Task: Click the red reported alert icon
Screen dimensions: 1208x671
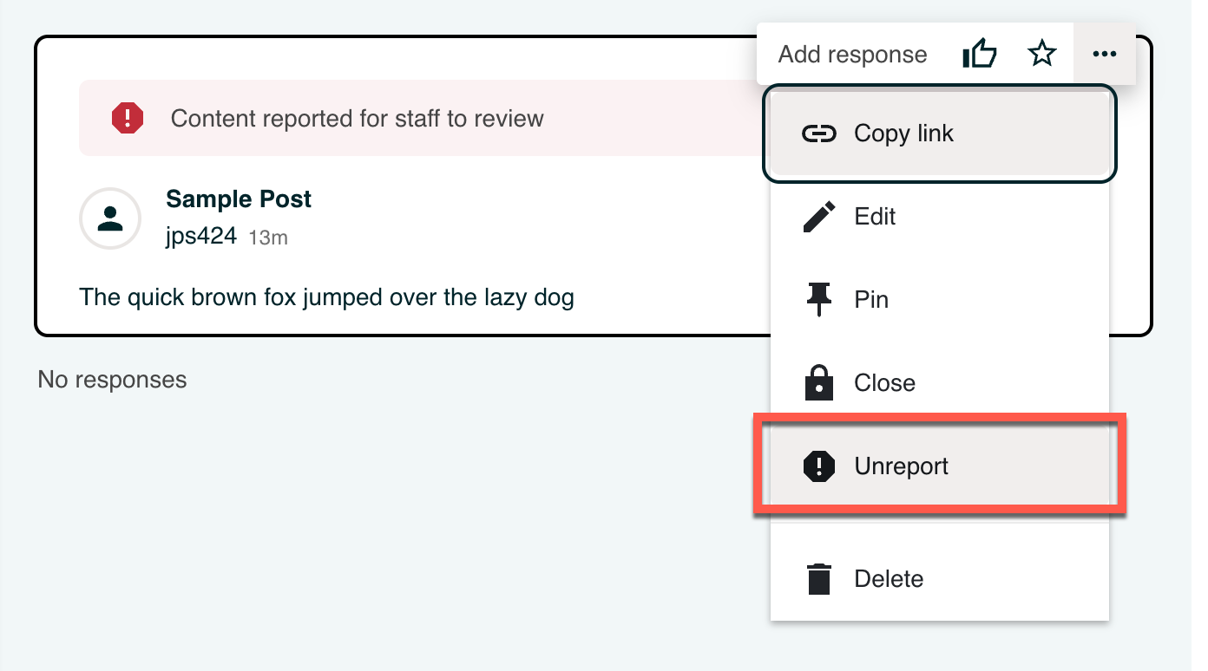Action: 128,118
